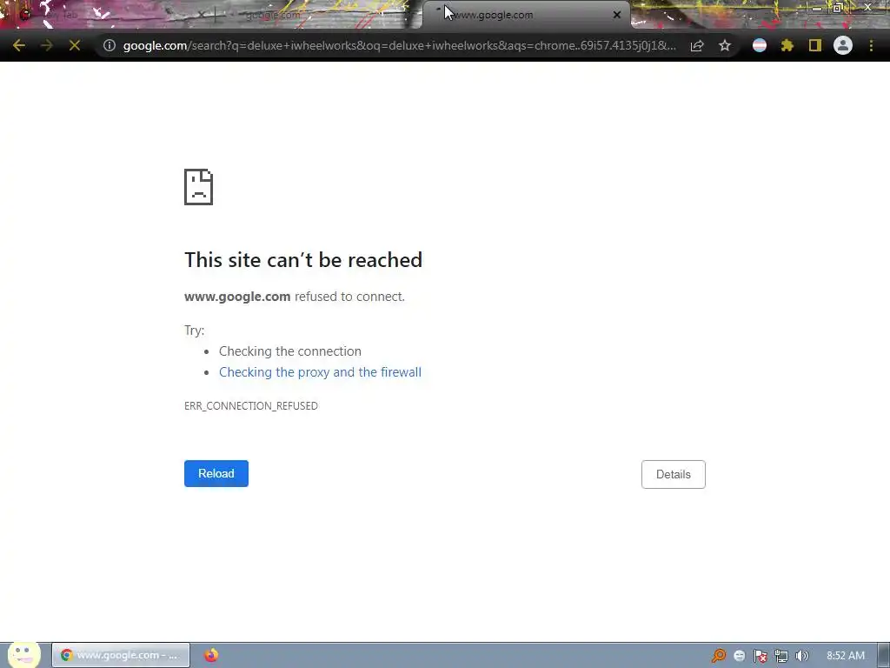The height and width of the screenshot is (668, 890).
Task: Click the round gray face tray icon
Action: (x=739, y=656)
